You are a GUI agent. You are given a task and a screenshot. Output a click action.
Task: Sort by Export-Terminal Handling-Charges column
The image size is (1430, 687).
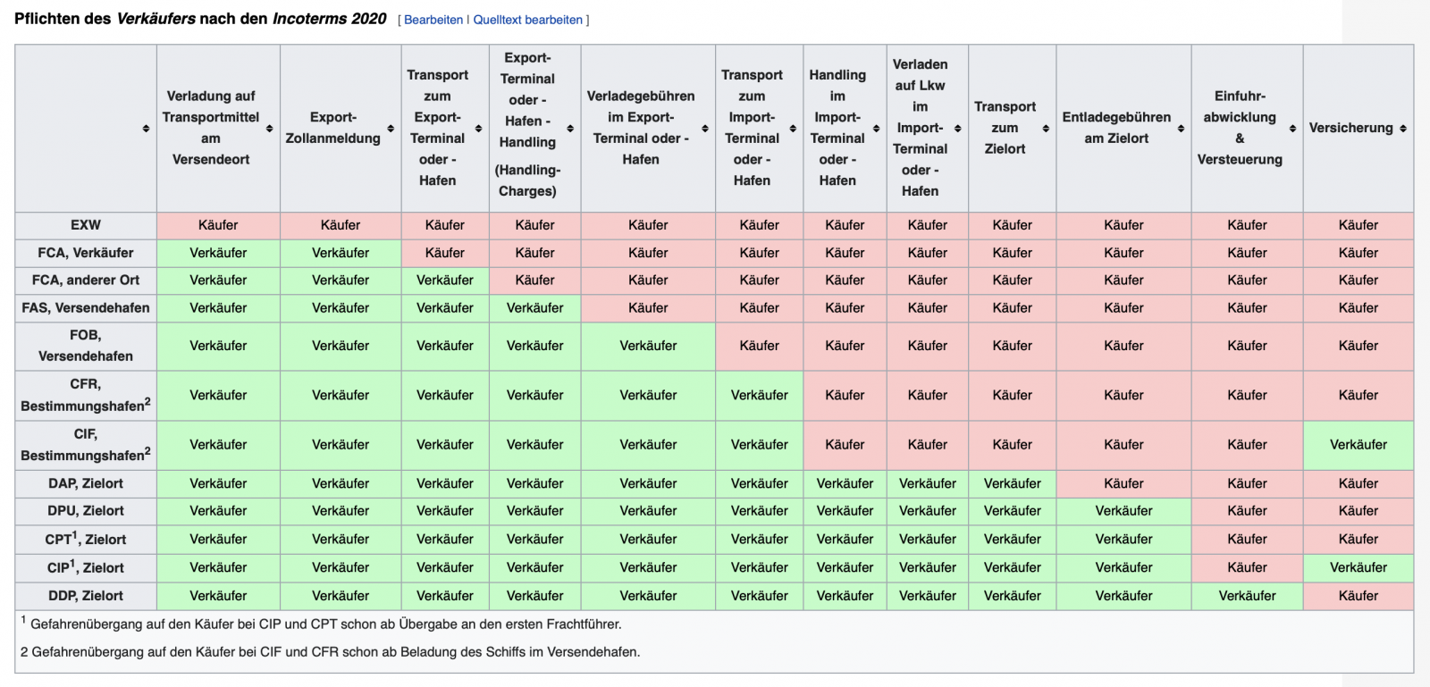tap(570, 129)
